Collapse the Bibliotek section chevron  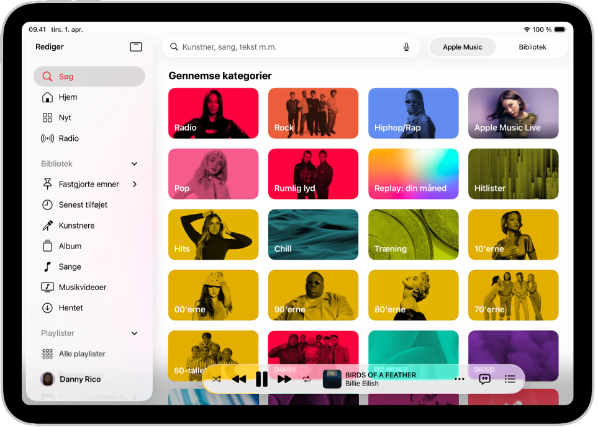[x=134, y=164]
